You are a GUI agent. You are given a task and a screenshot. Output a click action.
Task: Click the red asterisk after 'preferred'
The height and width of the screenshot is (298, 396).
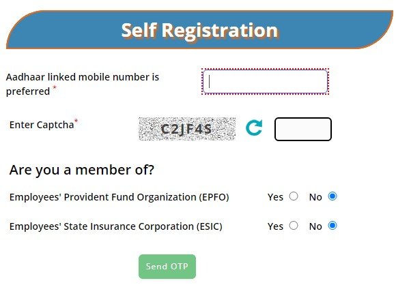point(55,88)
